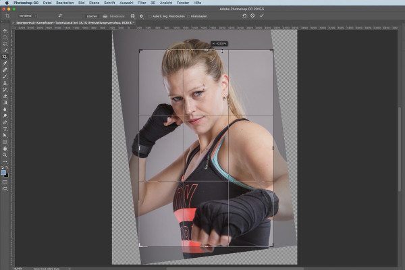Open the foreground color swatch
This screenshot has width=405, height=270.
[x=3, y=173]
